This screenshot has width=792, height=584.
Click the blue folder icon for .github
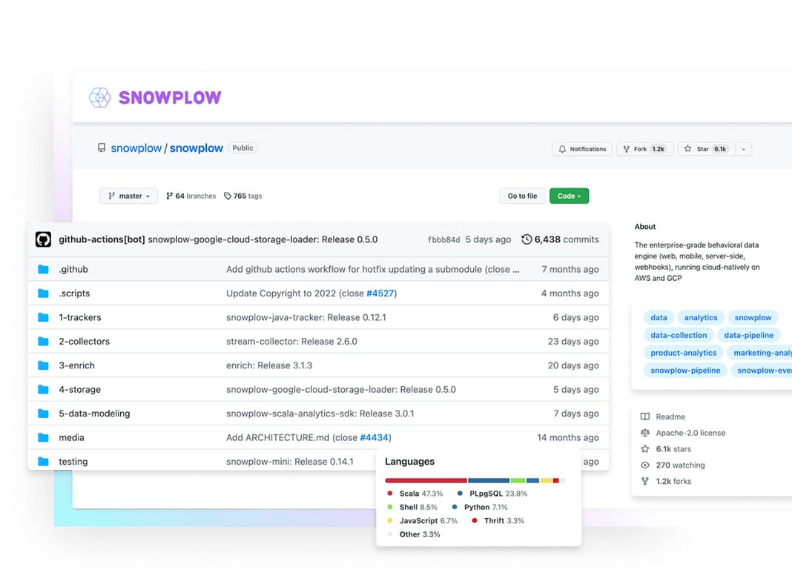pos(42,269)
